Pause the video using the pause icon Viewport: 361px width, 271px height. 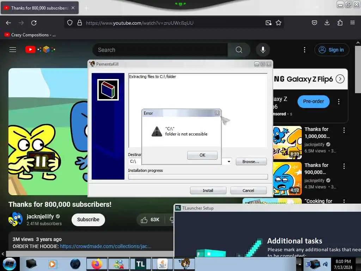(41, 161)
